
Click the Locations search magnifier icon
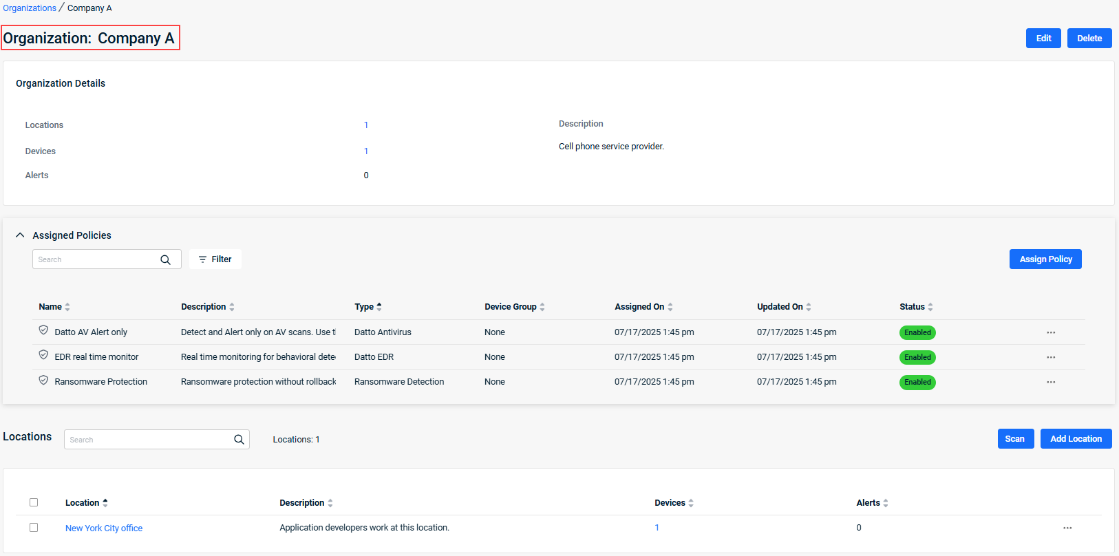pos(239,440)
